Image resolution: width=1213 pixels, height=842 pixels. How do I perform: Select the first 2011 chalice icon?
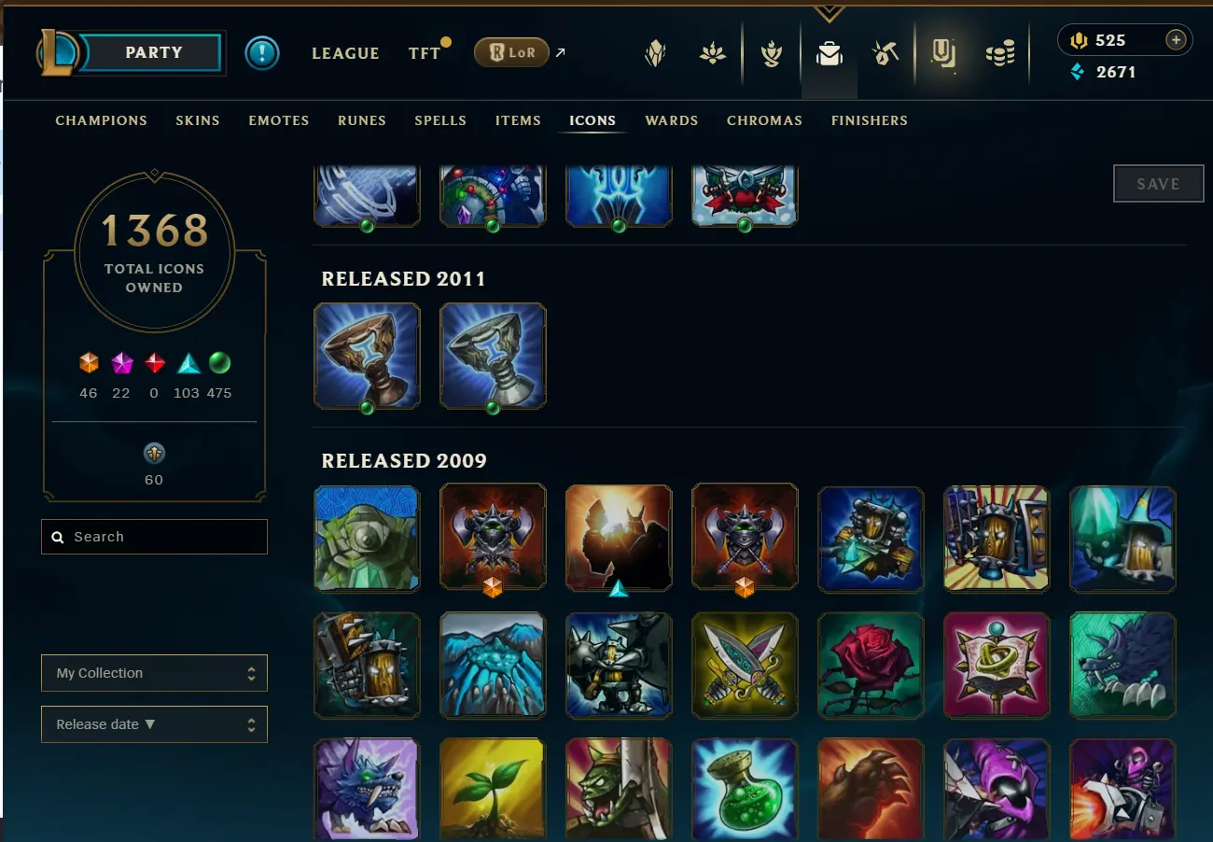tap(367, 356)
